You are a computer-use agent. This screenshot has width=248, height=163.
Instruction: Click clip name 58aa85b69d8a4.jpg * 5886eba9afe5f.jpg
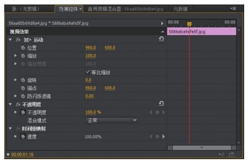[48, 23]
